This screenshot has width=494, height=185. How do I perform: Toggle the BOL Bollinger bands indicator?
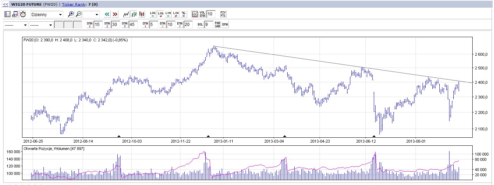pyautogui.click(x=200, y=25)
